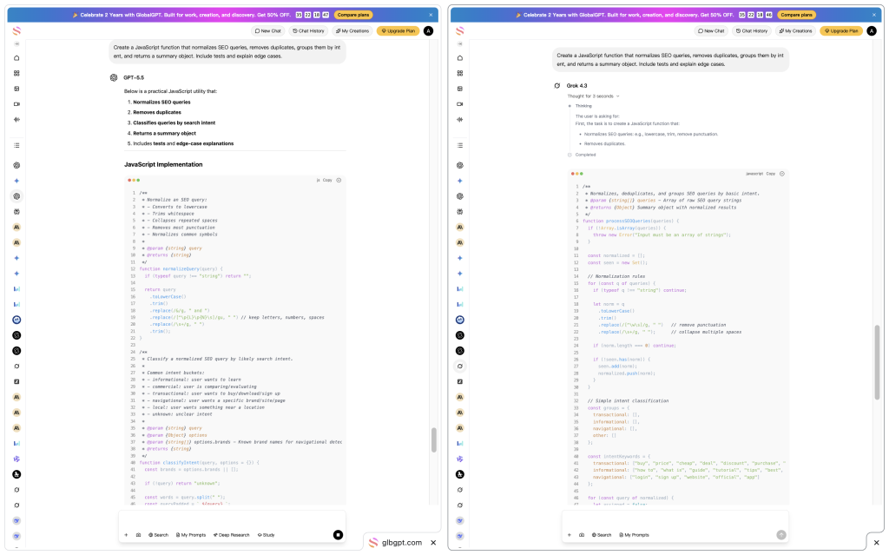Toggle Search in left chat input

(x=158, y=534)
